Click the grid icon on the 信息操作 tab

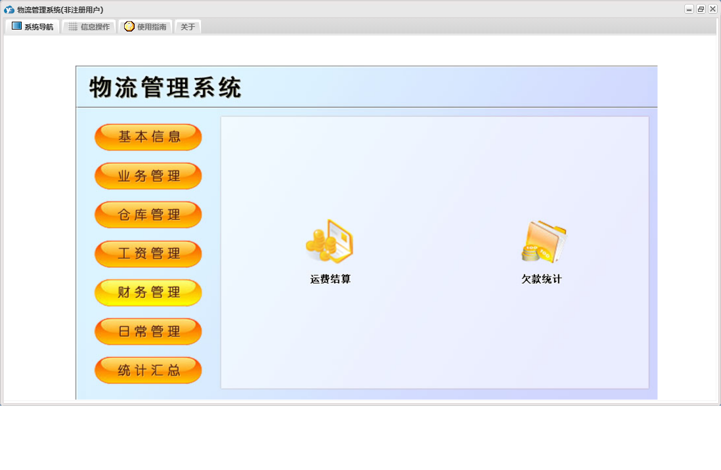pyautogui.click(x=73, y=27)
